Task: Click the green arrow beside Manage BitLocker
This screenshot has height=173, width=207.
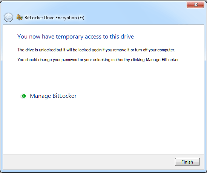Action: (24, 96)
